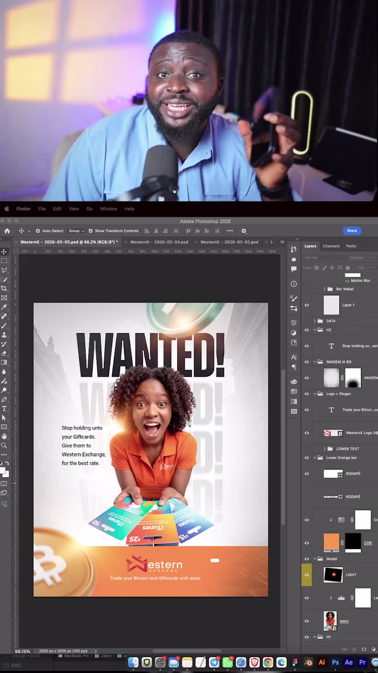
Task: Click the blue Share button
Action: [352, 230]
